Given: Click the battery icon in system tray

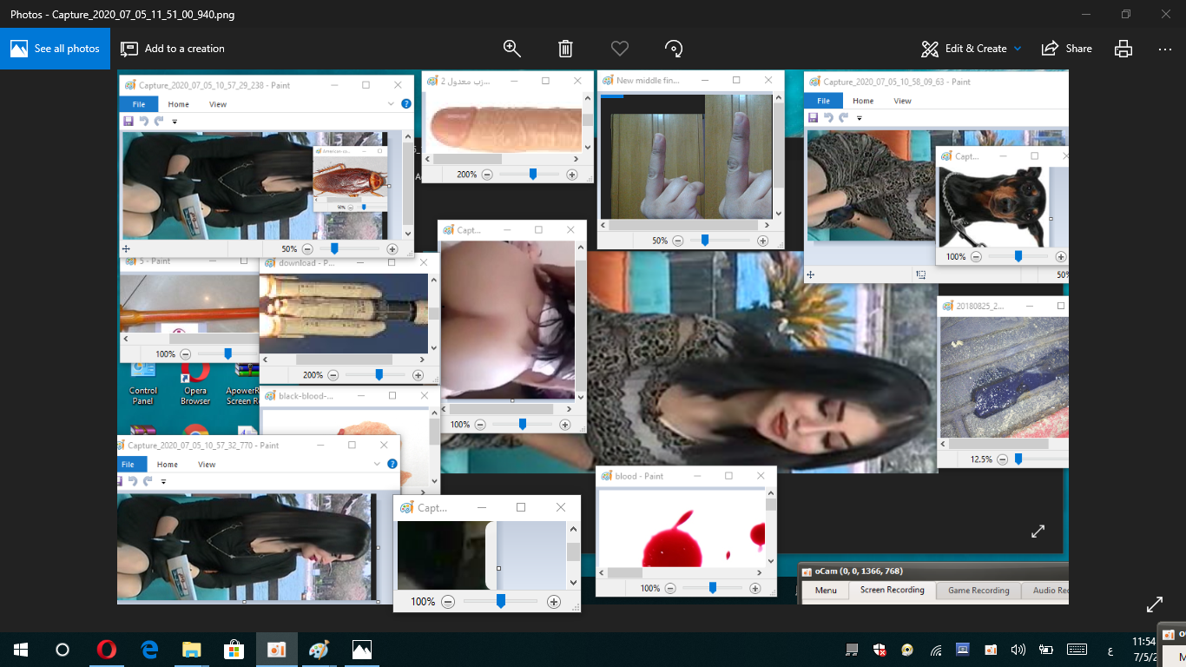Looking at the screenshot, I should [1047, 649].
